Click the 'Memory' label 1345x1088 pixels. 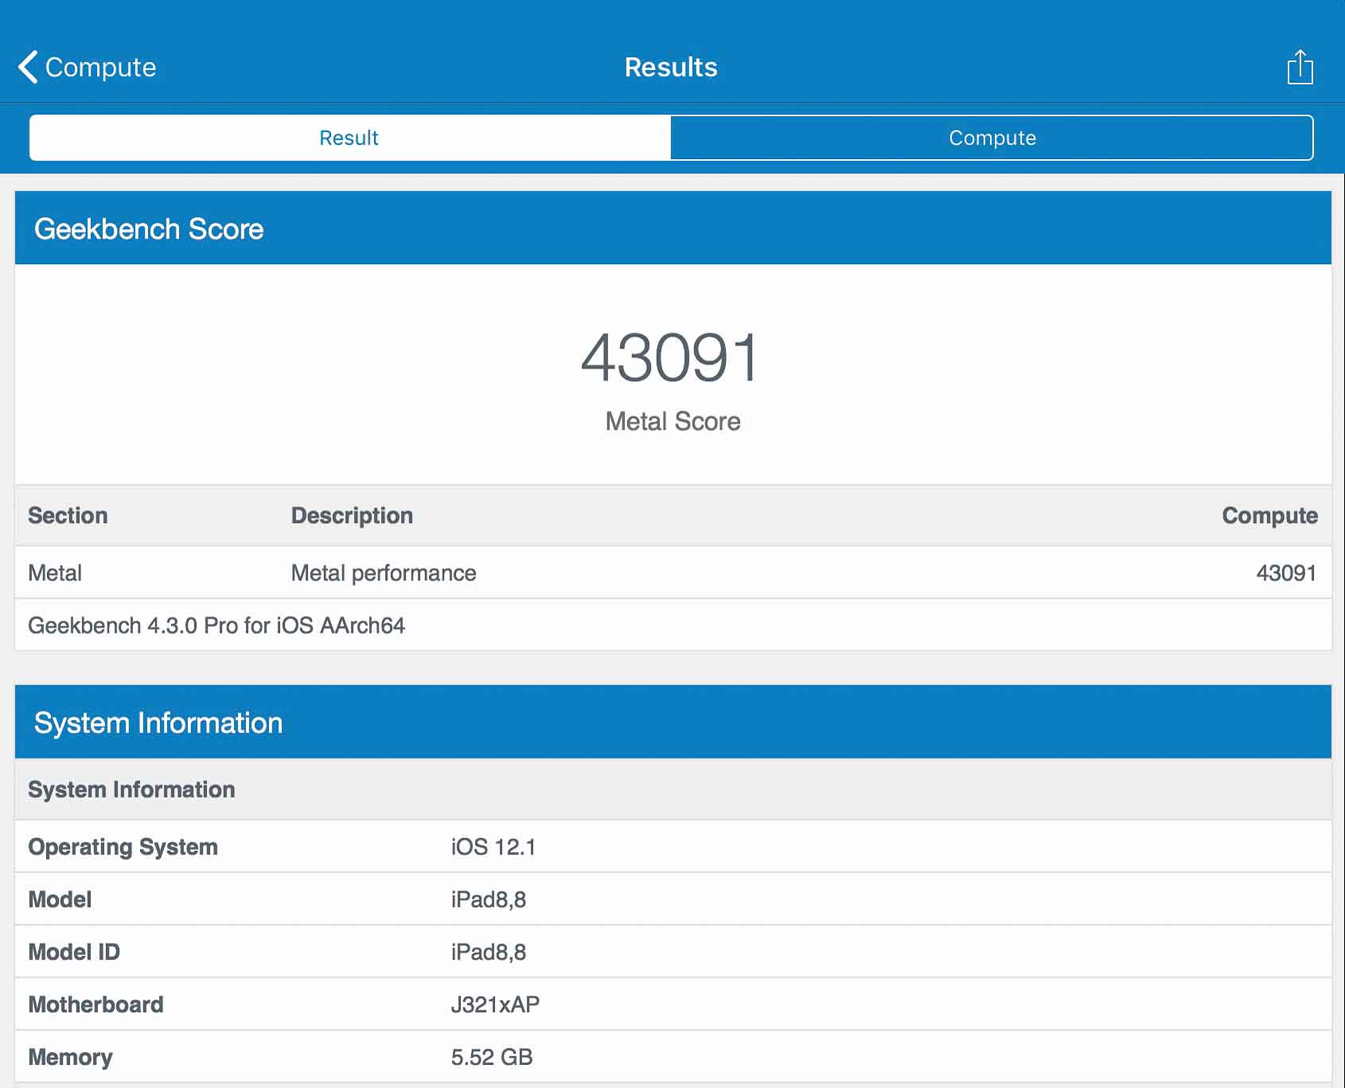pos(70,1056)
